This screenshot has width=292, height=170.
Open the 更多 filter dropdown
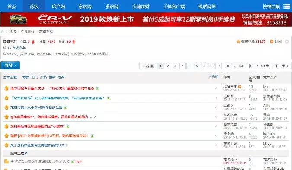[61, 77]
